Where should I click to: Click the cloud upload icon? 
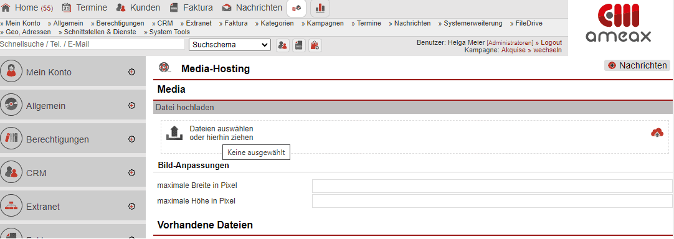[x=657, y=133]
